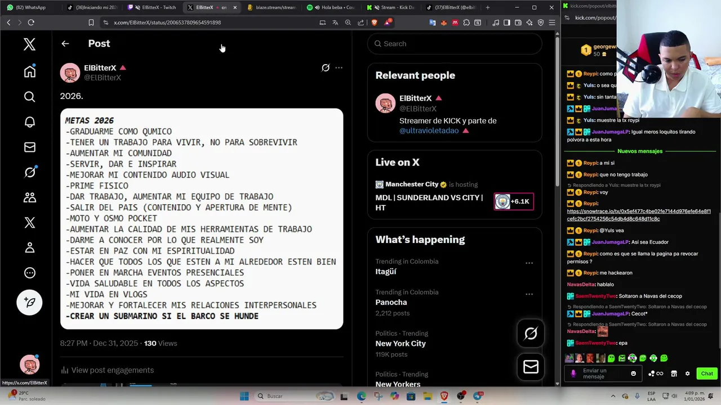721x405 pixels.
Task: Open more options for Panocha trend
Action: (x=529, y=294)
